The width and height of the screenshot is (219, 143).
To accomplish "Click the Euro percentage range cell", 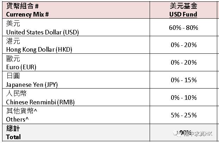I will pos(184,63).
